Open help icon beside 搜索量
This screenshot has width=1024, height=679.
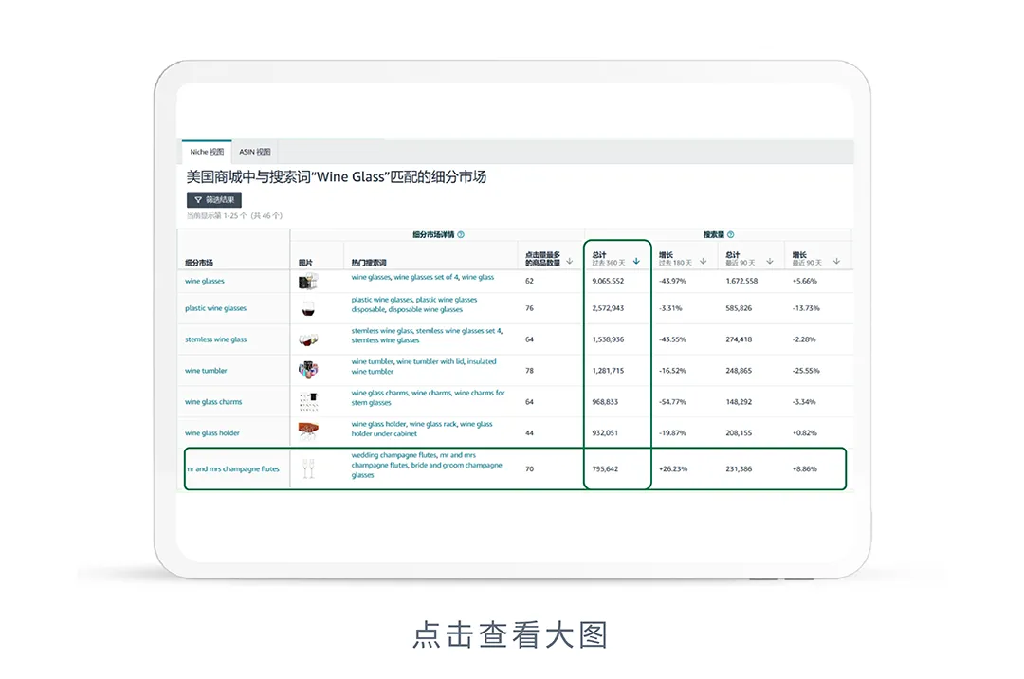tap(731, 234)
